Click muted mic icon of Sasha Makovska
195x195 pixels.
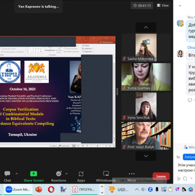124,59
